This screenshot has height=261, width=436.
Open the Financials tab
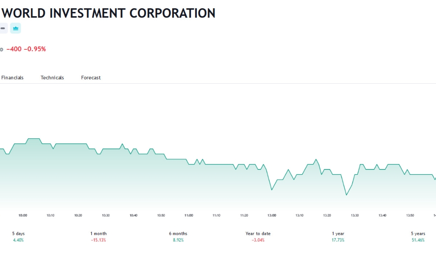[12, 77]
